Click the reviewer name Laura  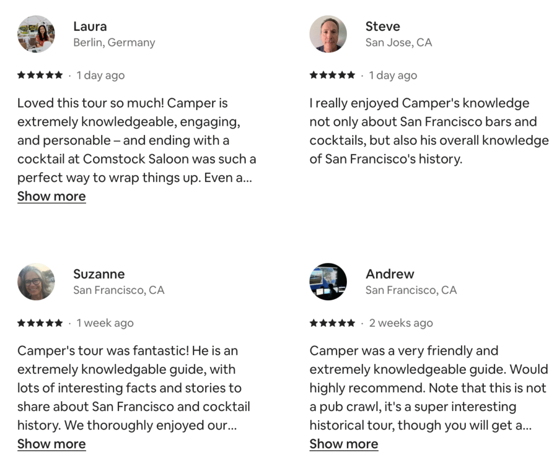pyautogui.click(x=90, y=26)
